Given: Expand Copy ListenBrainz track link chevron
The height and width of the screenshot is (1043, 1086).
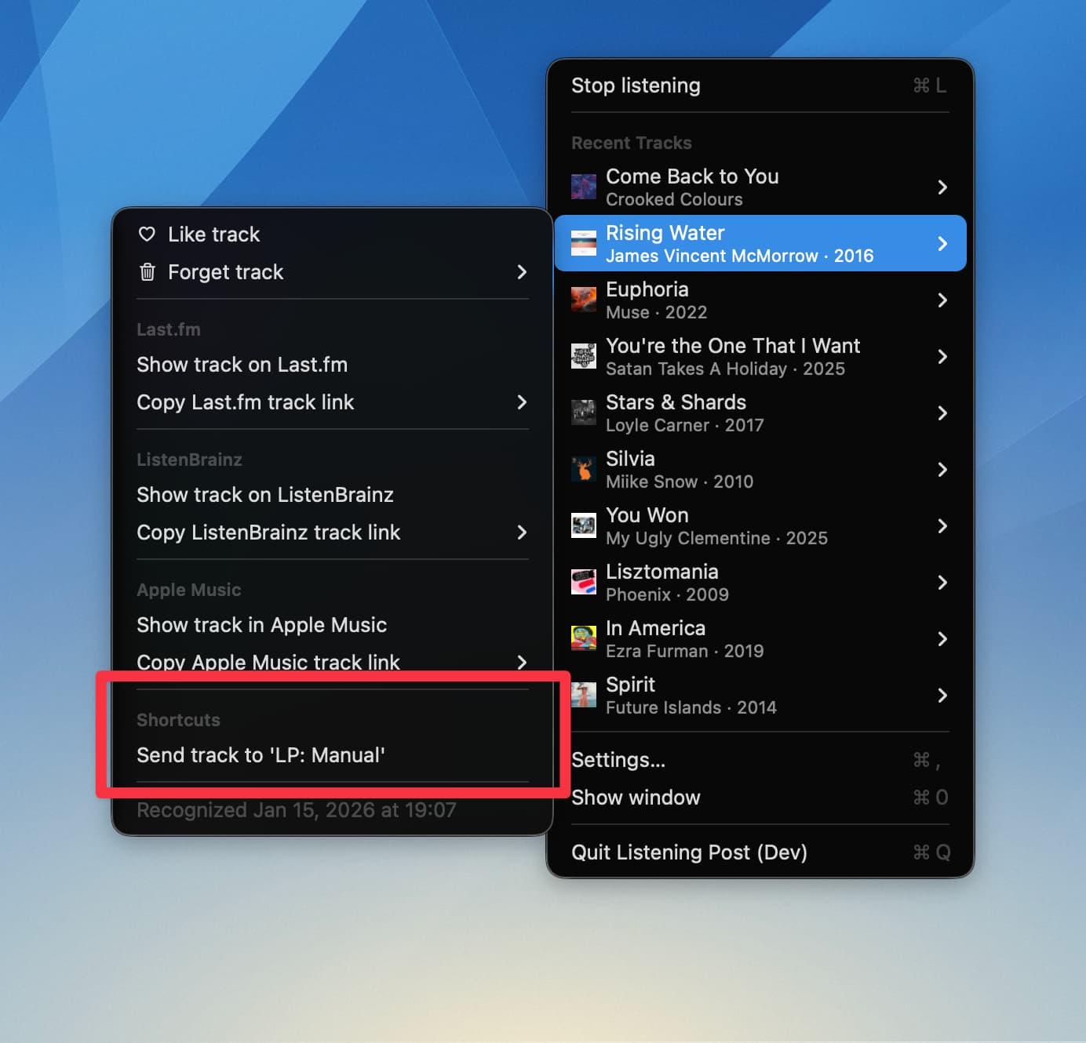Looking at the screenshot, I should tap(522, 532).
